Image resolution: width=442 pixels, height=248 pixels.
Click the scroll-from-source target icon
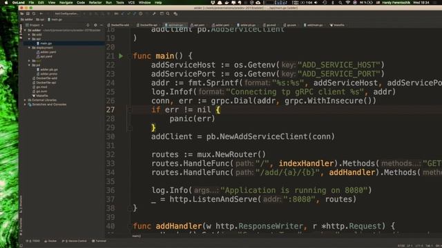(x=88, y=25)
